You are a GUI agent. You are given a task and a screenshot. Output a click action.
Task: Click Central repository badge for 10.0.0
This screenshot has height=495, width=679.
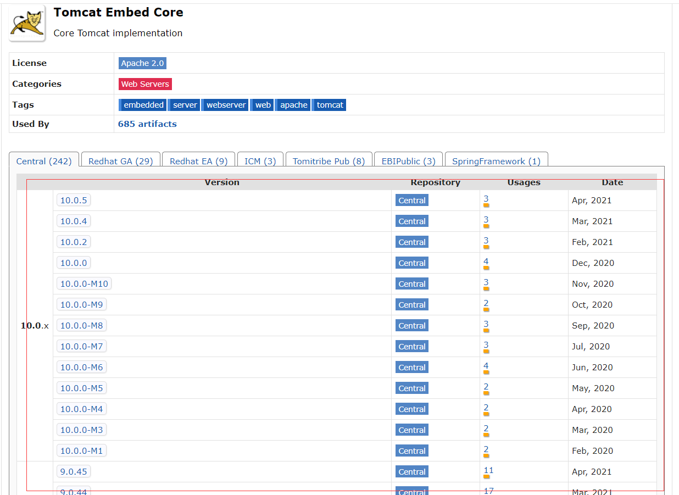(x=412, y=263)
